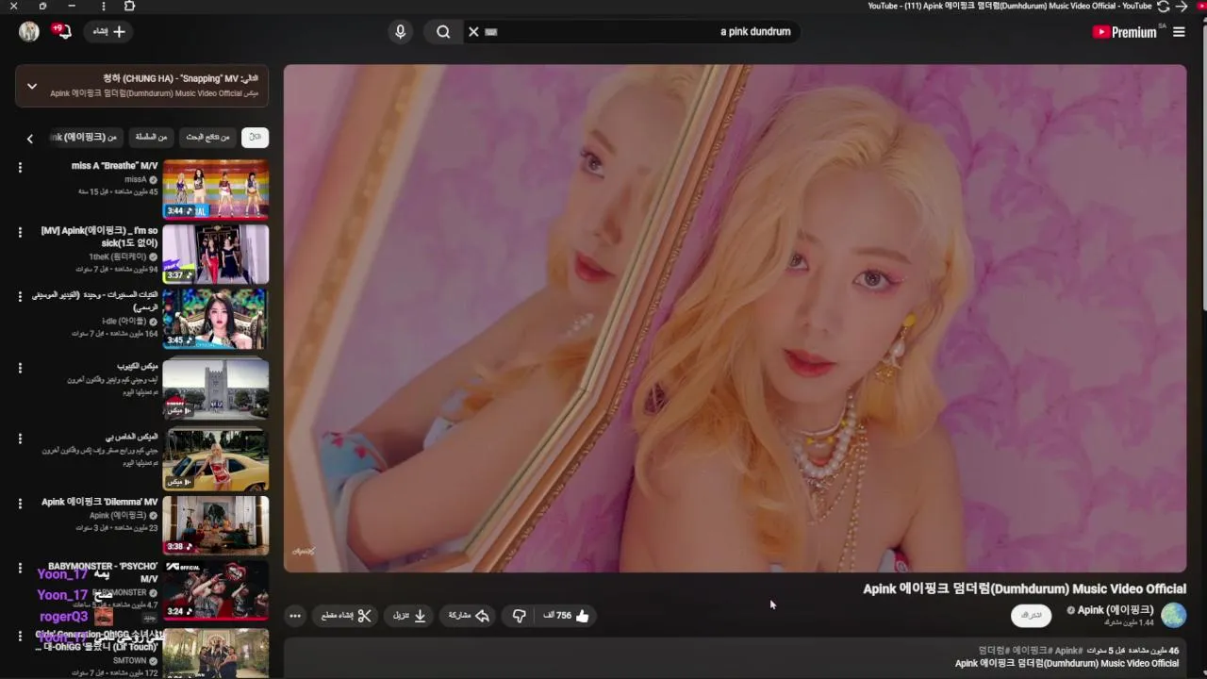Create a clip with the scissors button

pos(346,616)
